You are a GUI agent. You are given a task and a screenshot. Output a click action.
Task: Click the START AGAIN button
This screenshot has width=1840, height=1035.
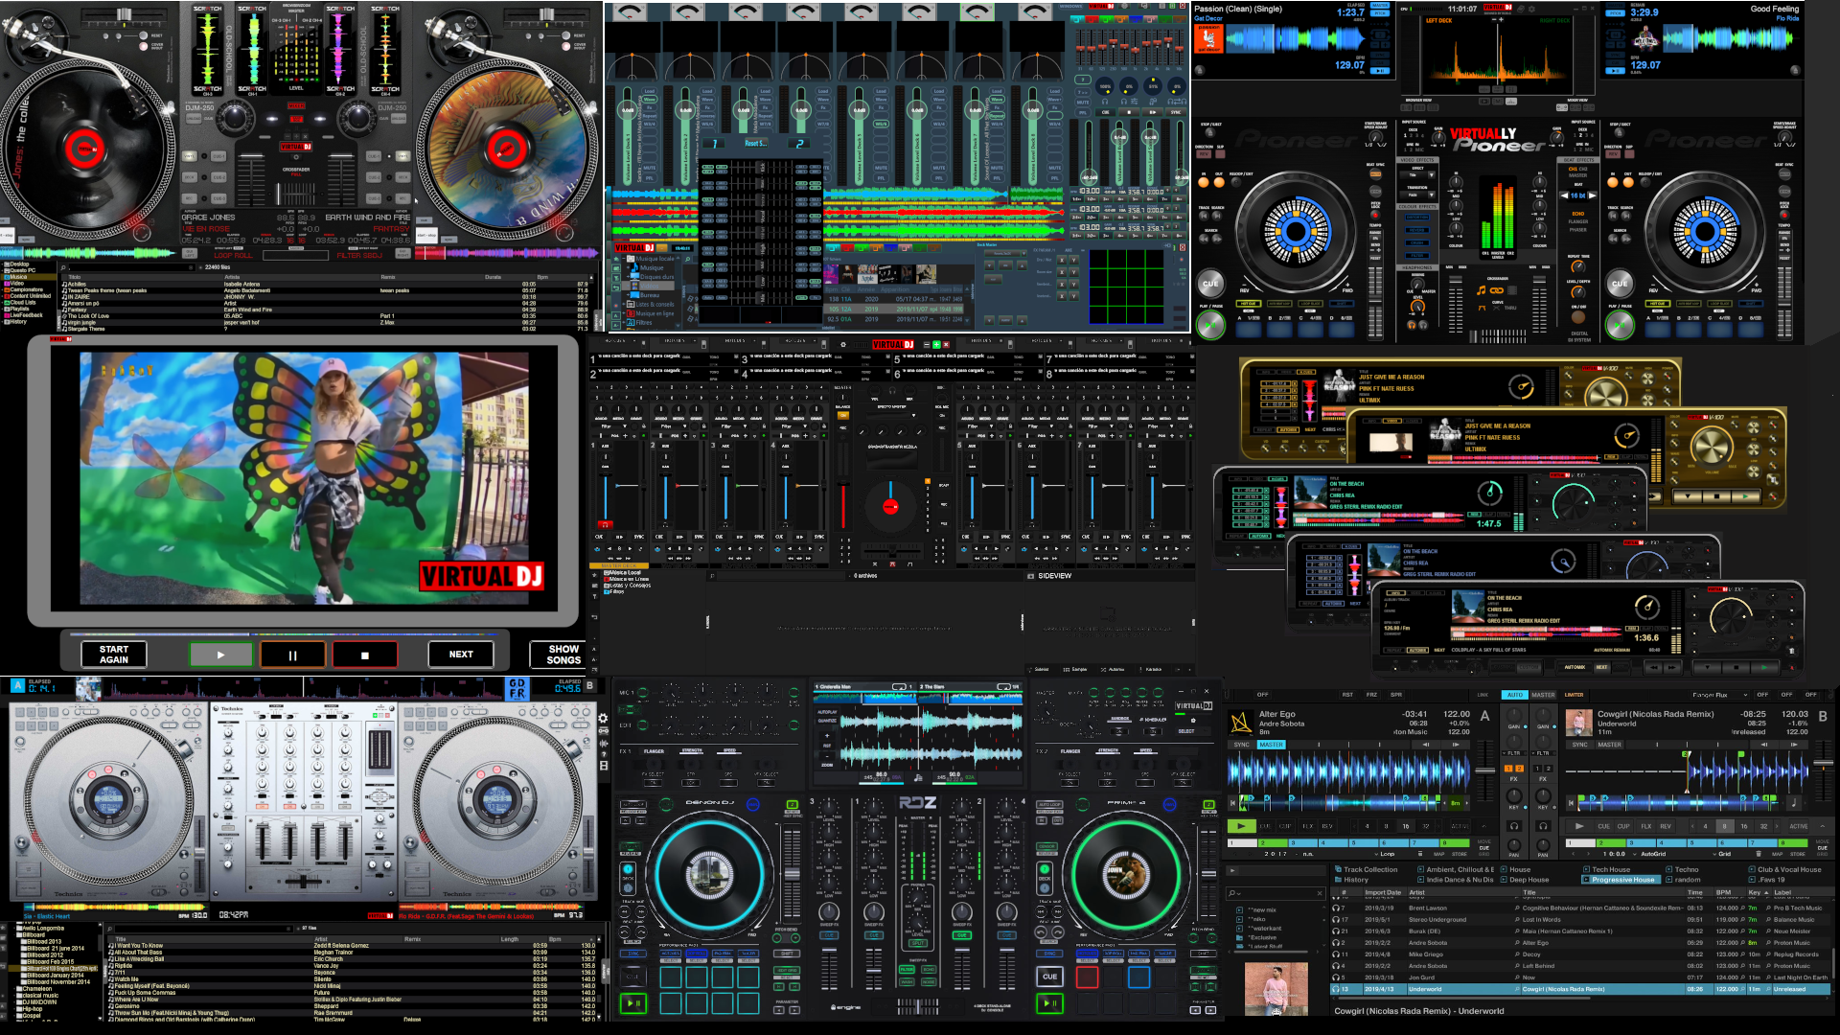pos(114,655)
